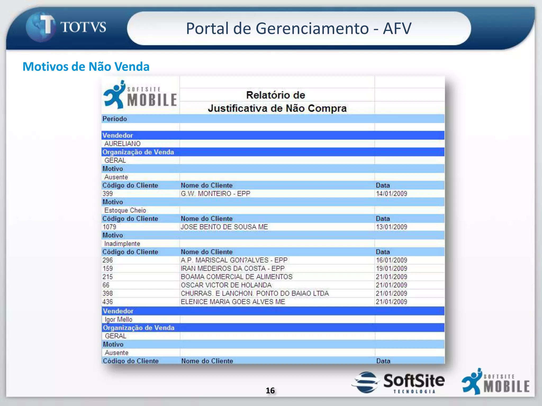
Task: Click the 'Motivos de Não Venda' heading
Action: click(86, 66)
